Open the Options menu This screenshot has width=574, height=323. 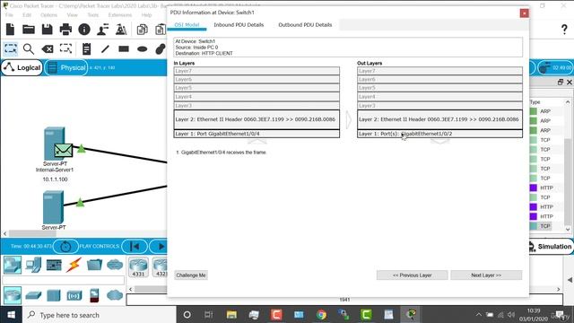coord(48,15)
